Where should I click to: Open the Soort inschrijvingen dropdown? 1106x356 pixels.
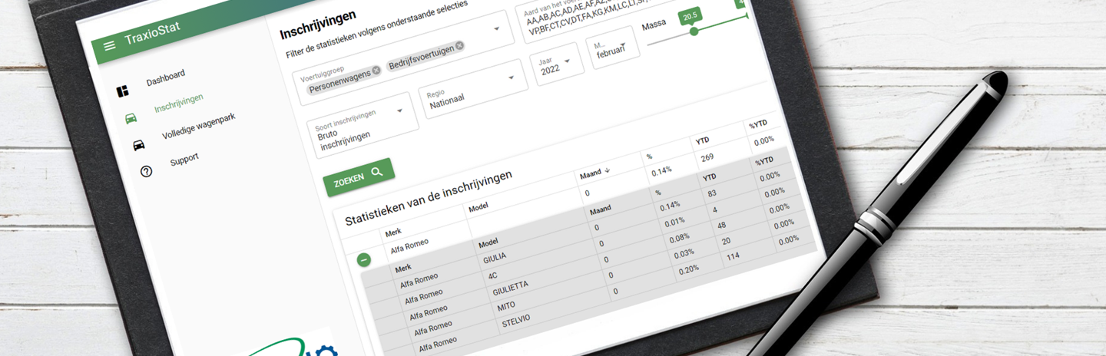click(399, 111)
